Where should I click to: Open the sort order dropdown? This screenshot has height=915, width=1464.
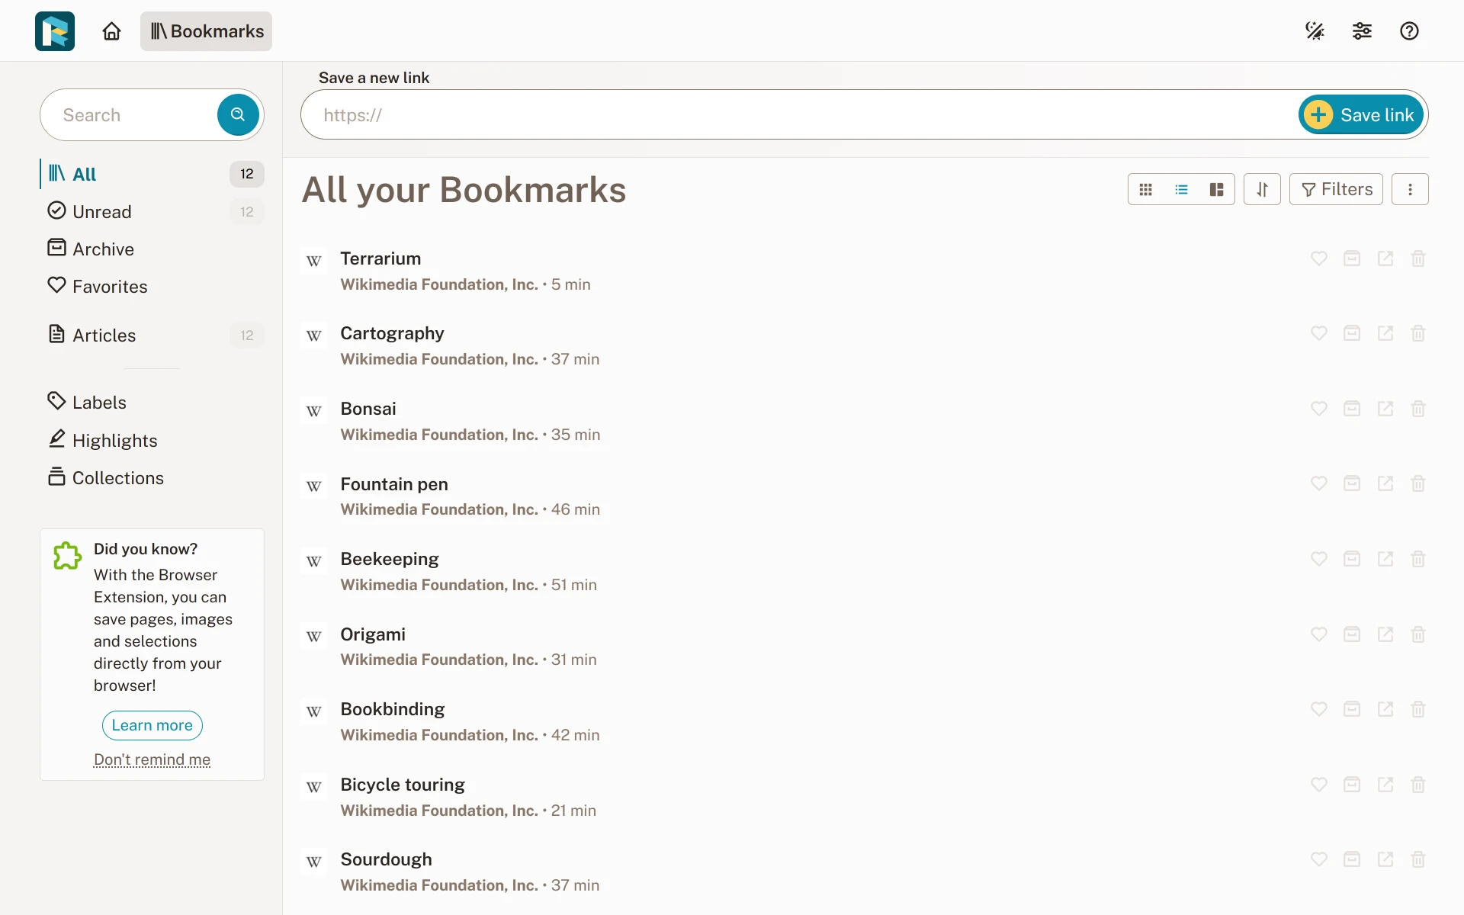[1262, 189]
